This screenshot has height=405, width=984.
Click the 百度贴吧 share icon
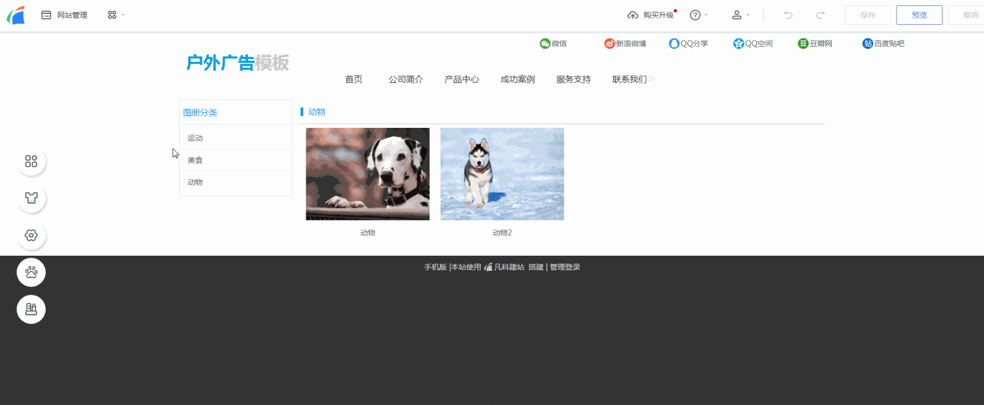click(x=867, y=43)
